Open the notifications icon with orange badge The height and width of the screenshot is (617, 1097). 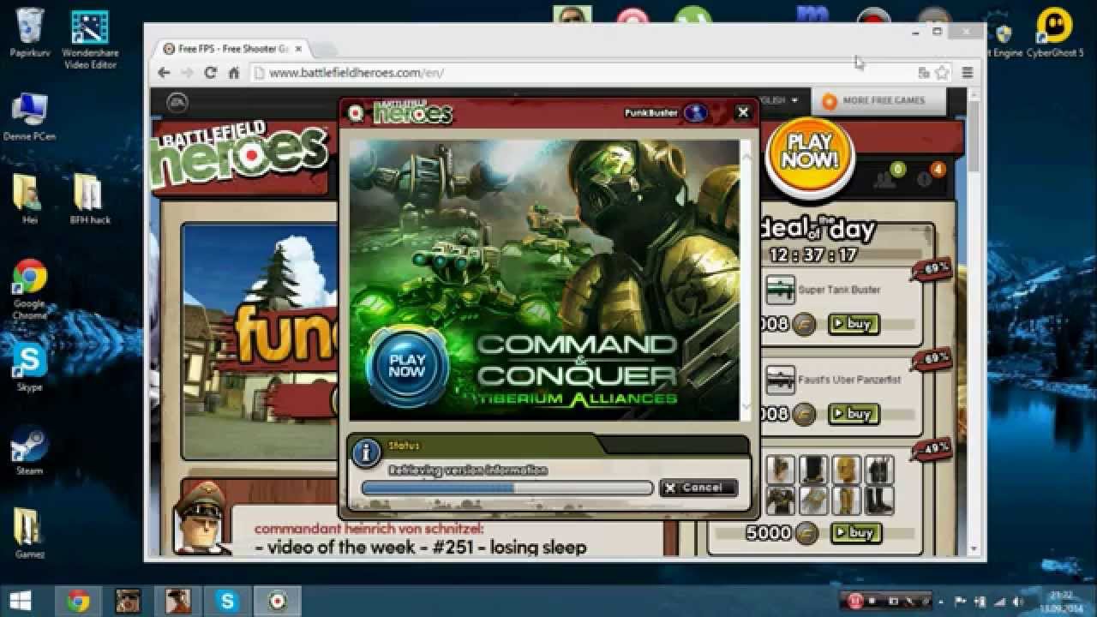click(x=929, y=177)
